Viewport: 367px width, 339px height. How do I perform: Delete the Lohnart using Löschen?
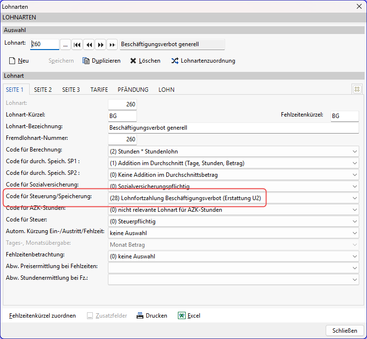click(145, 61)
